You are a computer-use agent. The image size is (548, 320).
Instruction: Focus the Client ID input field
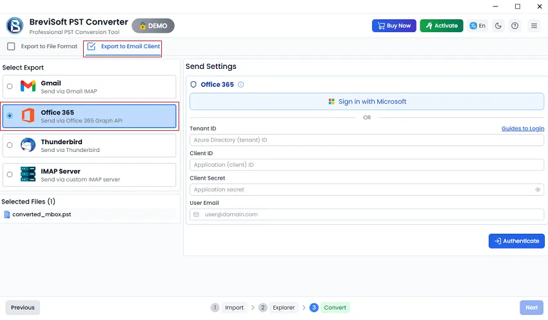[x=367, y=165]
